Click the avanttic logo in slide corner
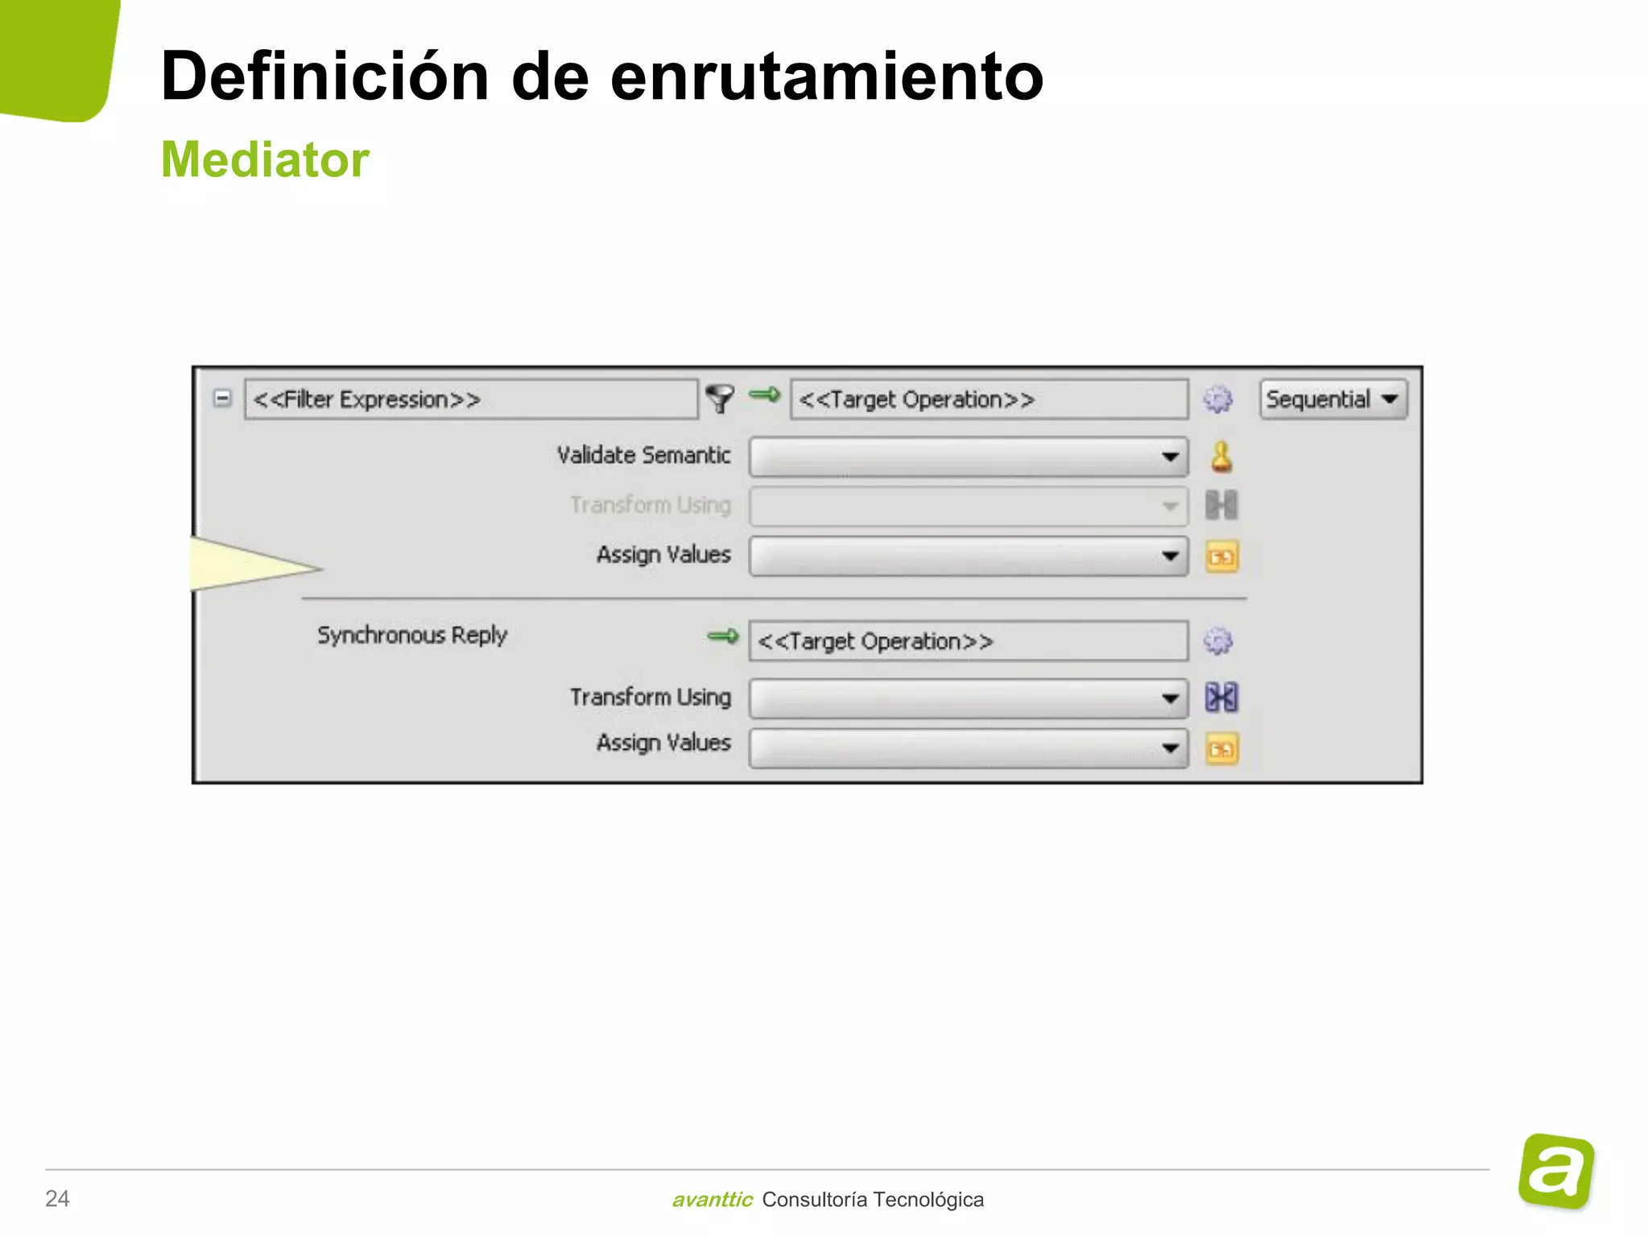Screen dimensions: 1649x1236 [x=1556, y=1171]
